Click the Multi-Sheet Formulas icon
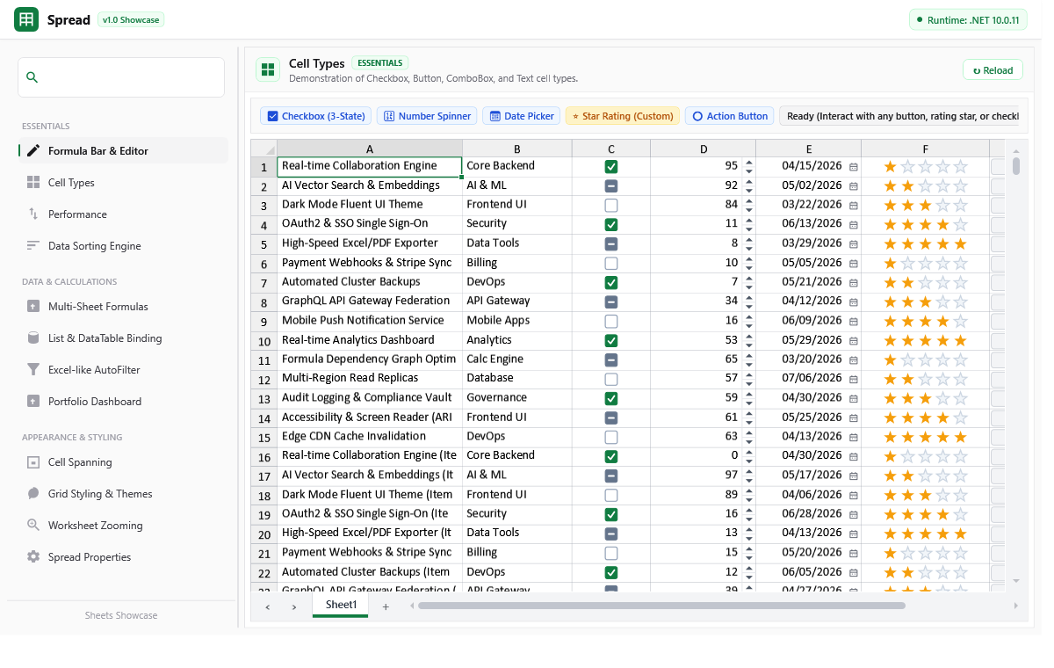1054x668 pixels. pos(33,306)
